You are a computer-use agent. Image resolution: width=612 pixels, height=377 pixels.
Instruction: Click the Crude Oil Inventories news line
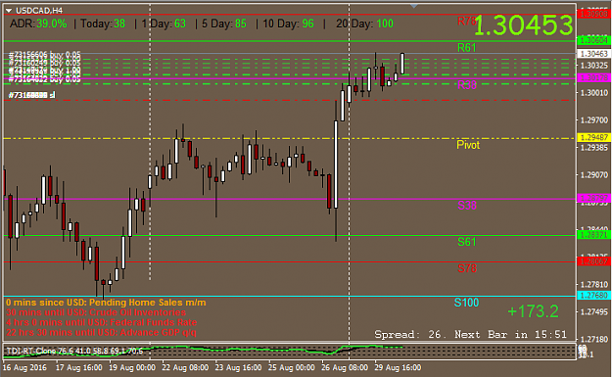[96, 312]
